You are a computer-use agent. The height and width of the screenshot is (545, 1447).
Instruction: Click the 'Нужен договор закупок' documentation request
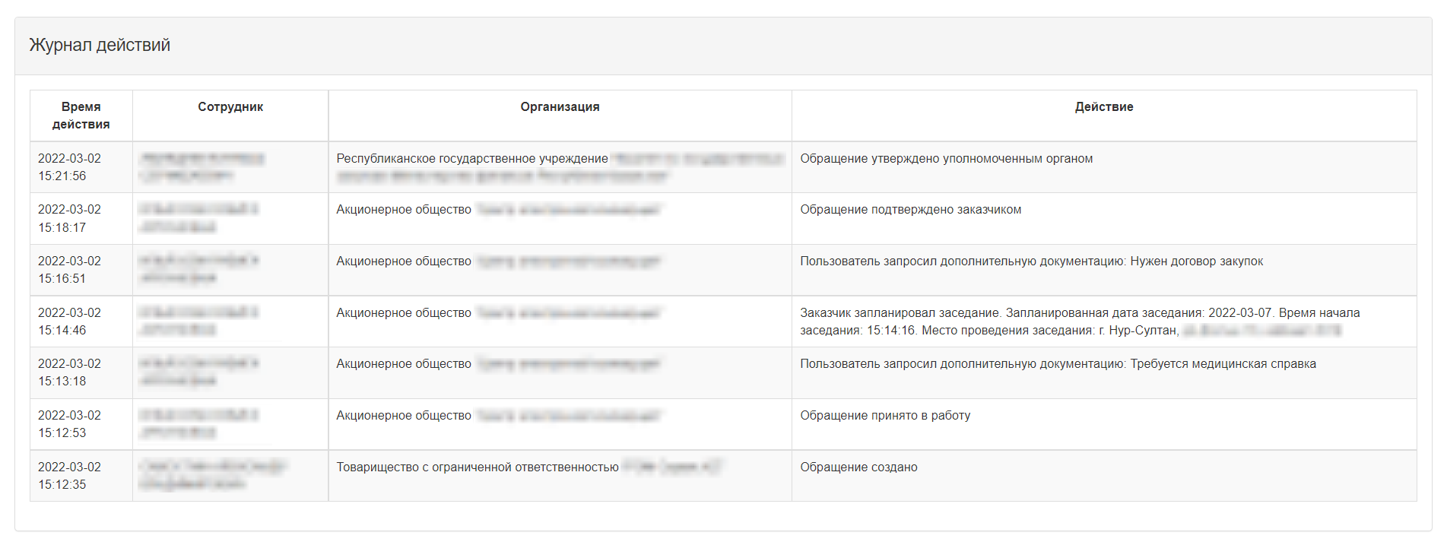tap(1196, 261)
